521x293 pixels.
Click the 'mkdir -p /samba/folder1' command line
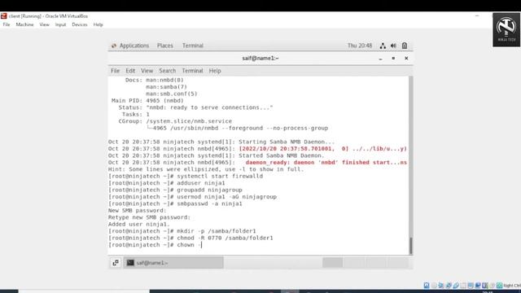click(x=182, y=231)
